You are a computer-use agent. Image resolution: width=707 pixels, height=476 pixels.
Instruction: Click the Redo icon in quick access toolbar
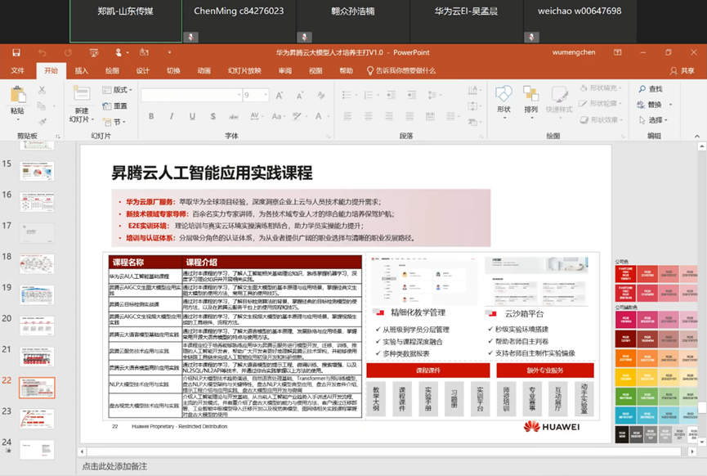[68, 52]
